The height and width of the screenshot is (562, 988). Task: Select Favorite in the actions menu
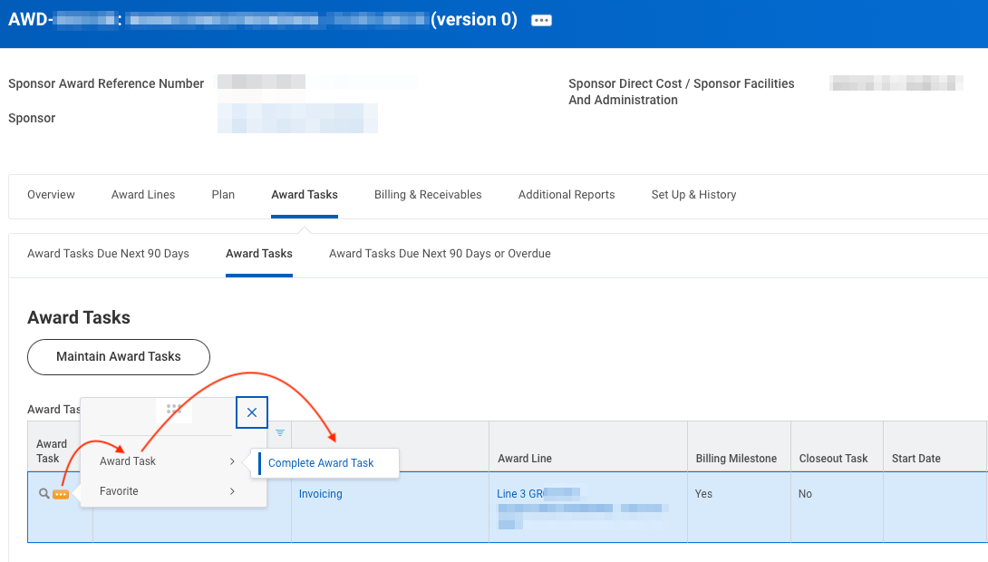click(119, 490)
